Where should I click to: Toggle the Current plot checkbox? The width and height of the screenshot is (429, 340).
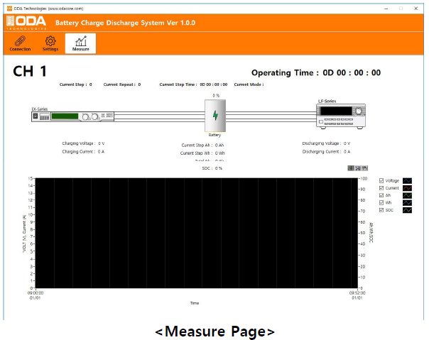tap(381, 188)
